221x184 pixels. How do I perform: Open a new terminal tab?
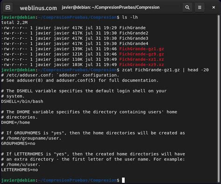coord(8,7)
